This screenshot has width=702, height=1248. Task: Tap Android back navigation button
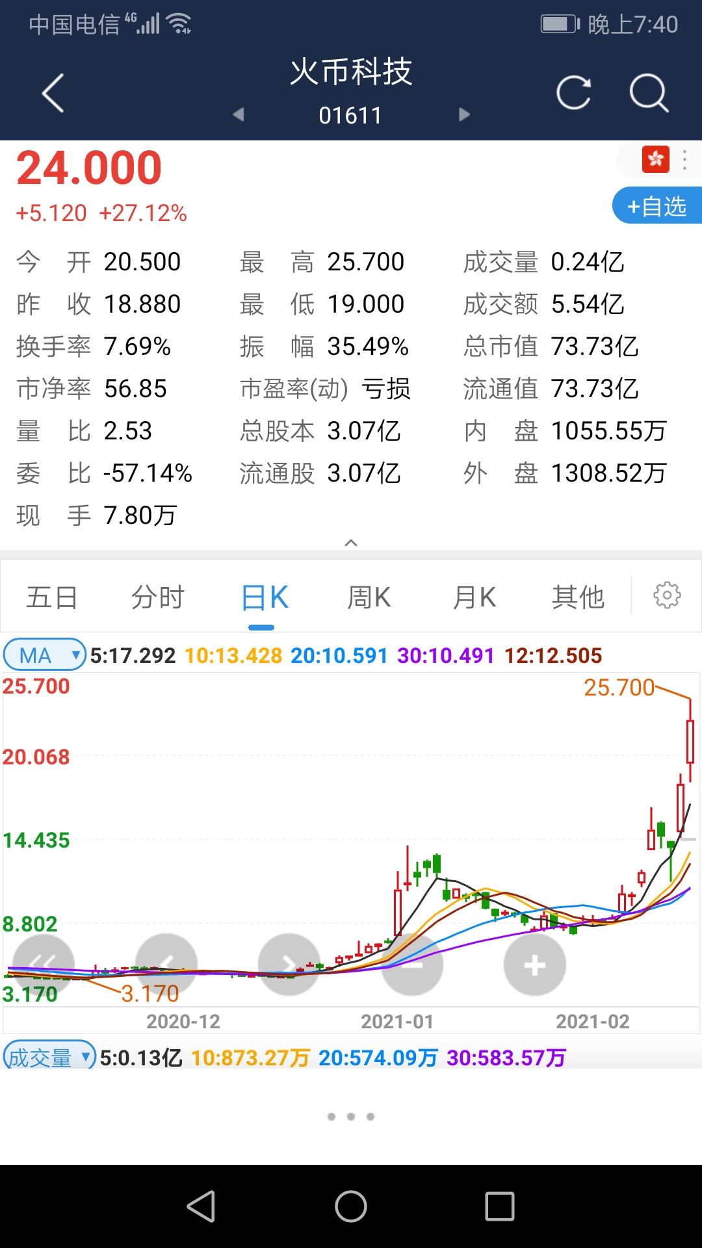201,1206
